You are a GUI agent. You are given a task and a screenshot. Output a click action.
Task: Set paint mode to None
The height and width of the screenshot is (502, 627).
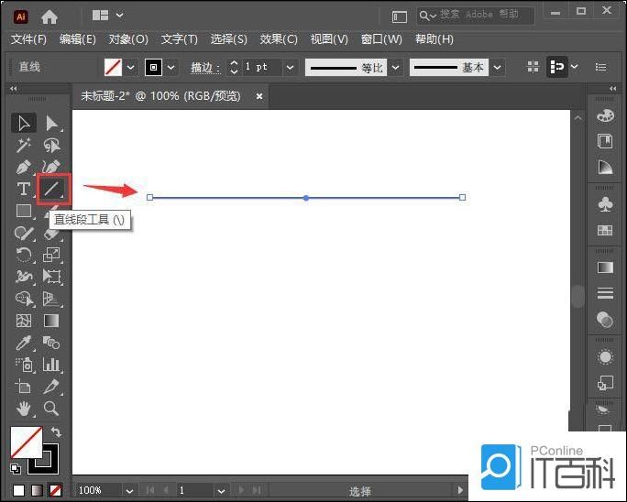coord(55,490)
